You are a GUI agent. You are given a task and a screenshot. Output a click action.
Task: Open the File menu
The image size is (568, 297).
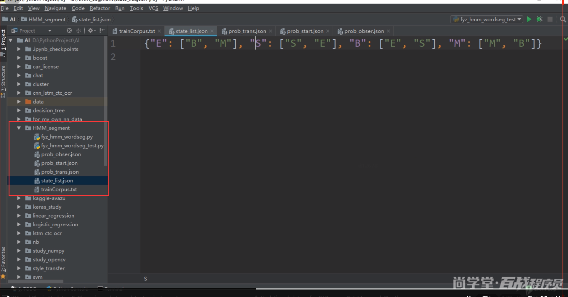(4, 8)
